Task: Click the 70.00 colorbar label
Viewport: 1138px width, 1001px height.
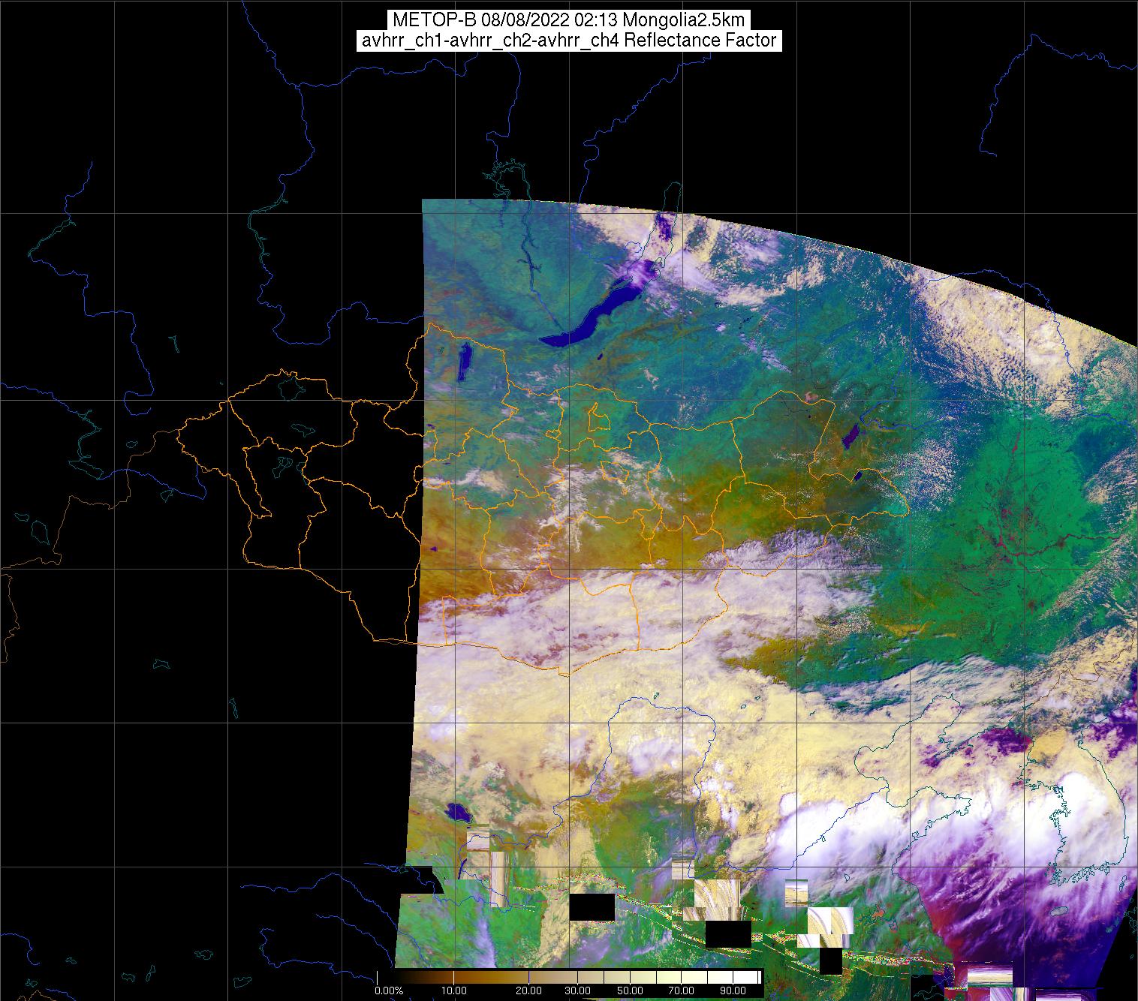Action: [x=681, y=990]
